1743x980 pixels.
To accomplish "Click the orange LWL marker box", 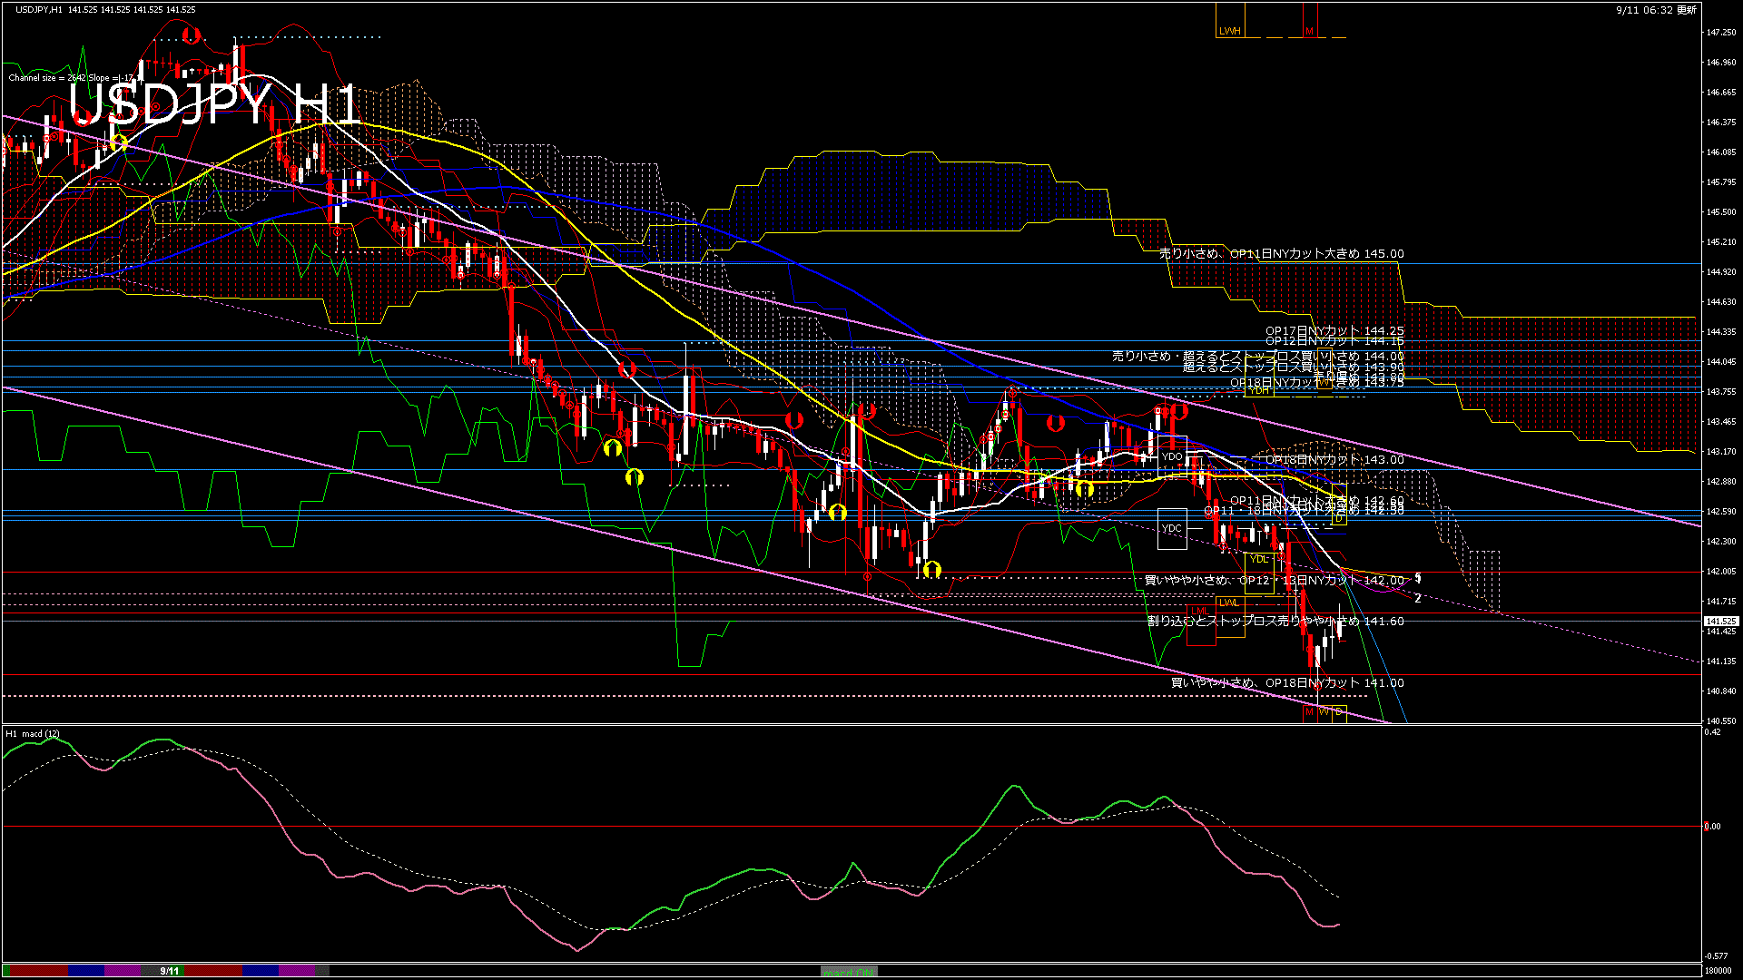I will 1229,603.
